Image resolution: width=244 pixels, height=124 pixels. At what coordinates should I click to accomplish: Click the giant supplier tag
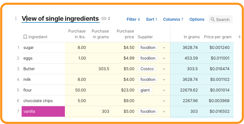pyautogui.click(x=145, y=90)
